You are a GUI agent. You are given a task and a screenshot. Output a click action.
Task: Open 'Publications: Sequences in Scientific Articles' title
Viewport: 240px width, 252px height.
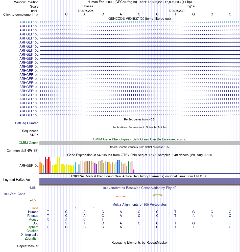[139, 128]
